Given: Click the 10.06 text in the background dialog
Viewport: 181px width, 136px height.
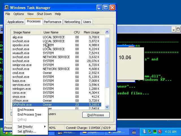Looking at the screenshot, I should pos(125,58).
